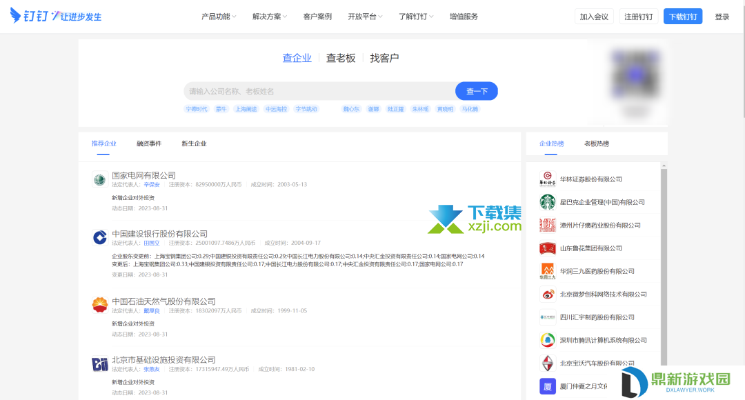Open the 客户案例 nav item
Viewport: 745px width, 400px height.
(x=317, y=17)
